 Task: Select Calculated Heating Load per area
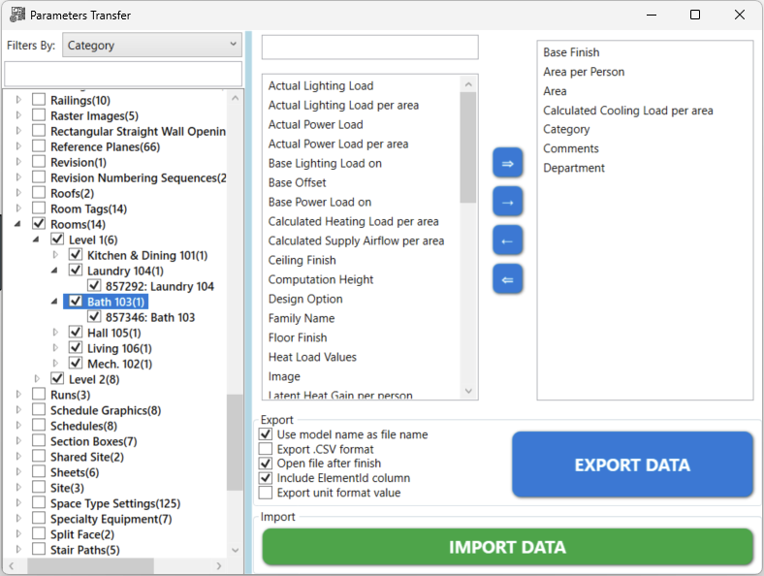[353, 221]
